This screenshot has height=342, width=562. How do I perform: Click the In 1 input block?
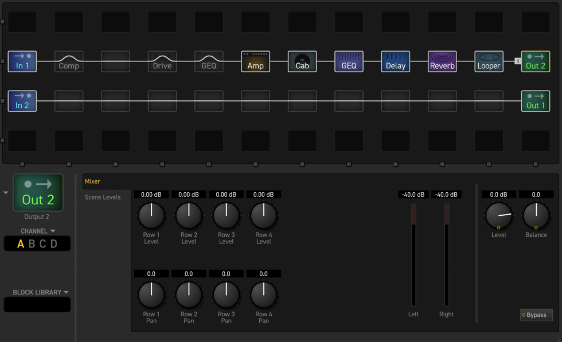pos(22,61)
